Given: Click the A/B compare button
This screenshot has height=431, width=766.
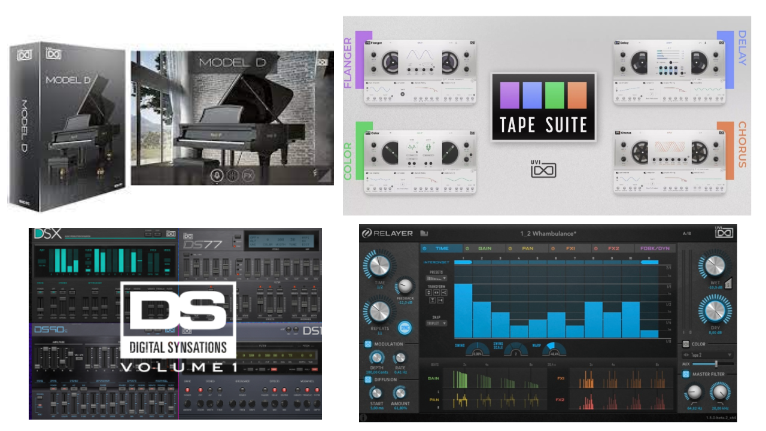Looking at the screenshot, I should pos(687,233).
